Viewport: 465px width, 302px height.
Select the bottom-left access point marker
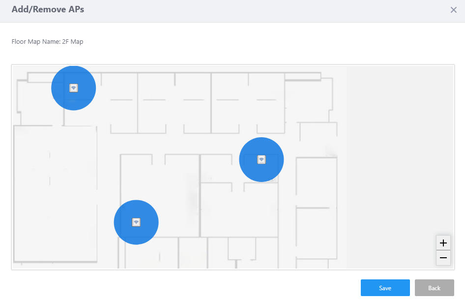tap(136, 222)
